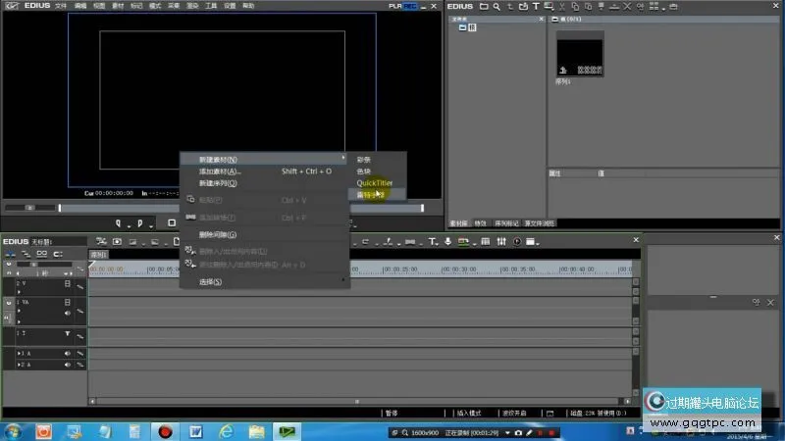The image size is (785, 441).
Task: Click the title T icon in bin toolbar
Action: point(536,7)
